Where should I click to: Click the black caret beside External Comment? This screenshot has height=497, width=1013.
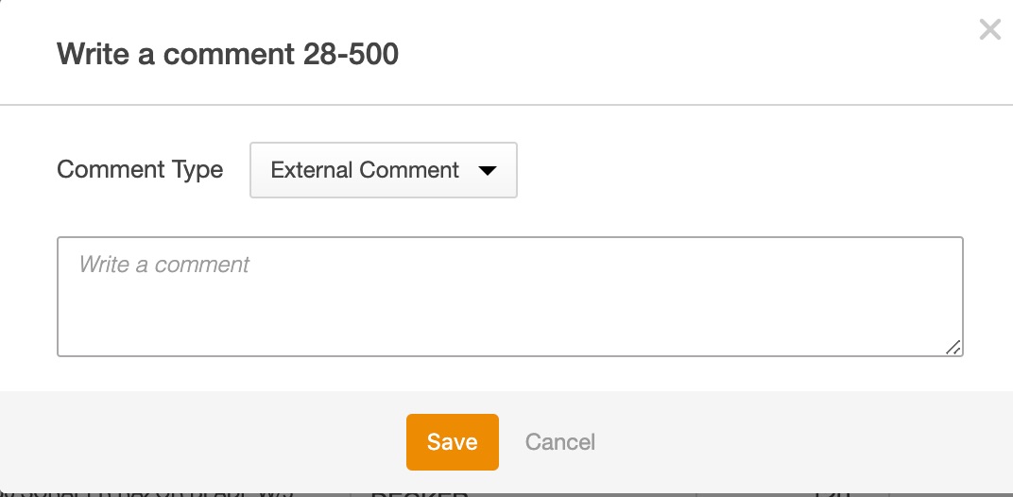click(488, 171)
